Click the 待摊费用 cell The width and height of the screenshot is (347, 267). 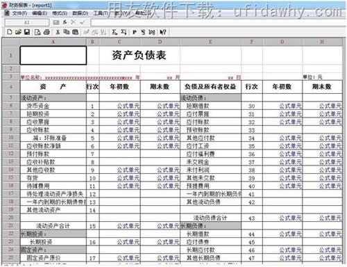point(53,186)
